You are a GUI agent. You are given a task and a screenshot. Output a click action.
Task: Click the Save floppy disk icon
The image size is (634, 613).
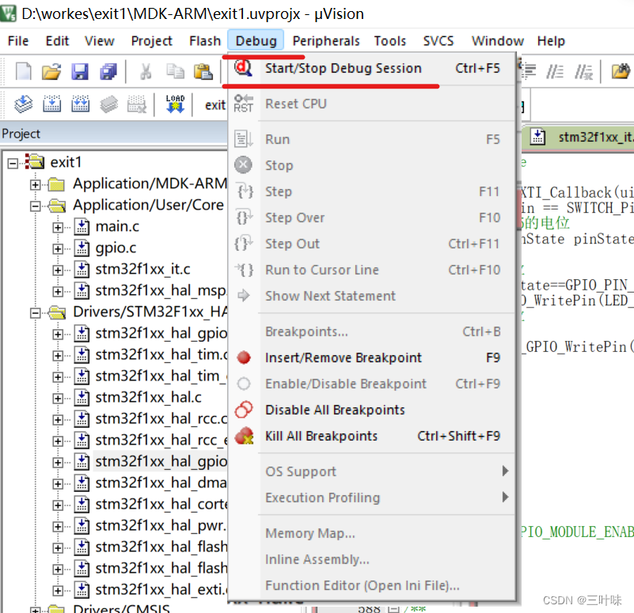point(80,72)
